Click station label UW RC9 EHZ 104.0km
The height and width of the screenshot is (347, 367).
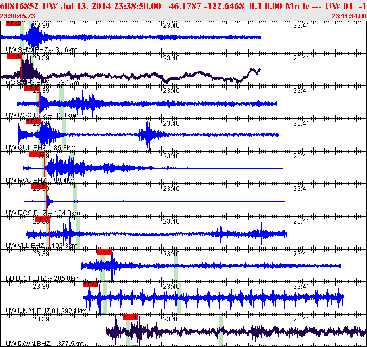coord(42,213)
